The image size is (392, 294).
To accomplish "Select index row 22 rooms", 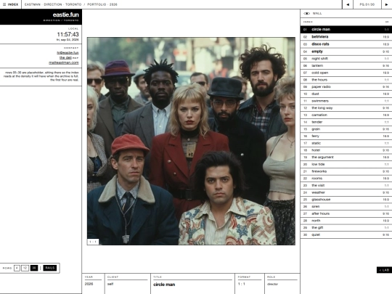I will pyautogui.click(x=346, y=179).
